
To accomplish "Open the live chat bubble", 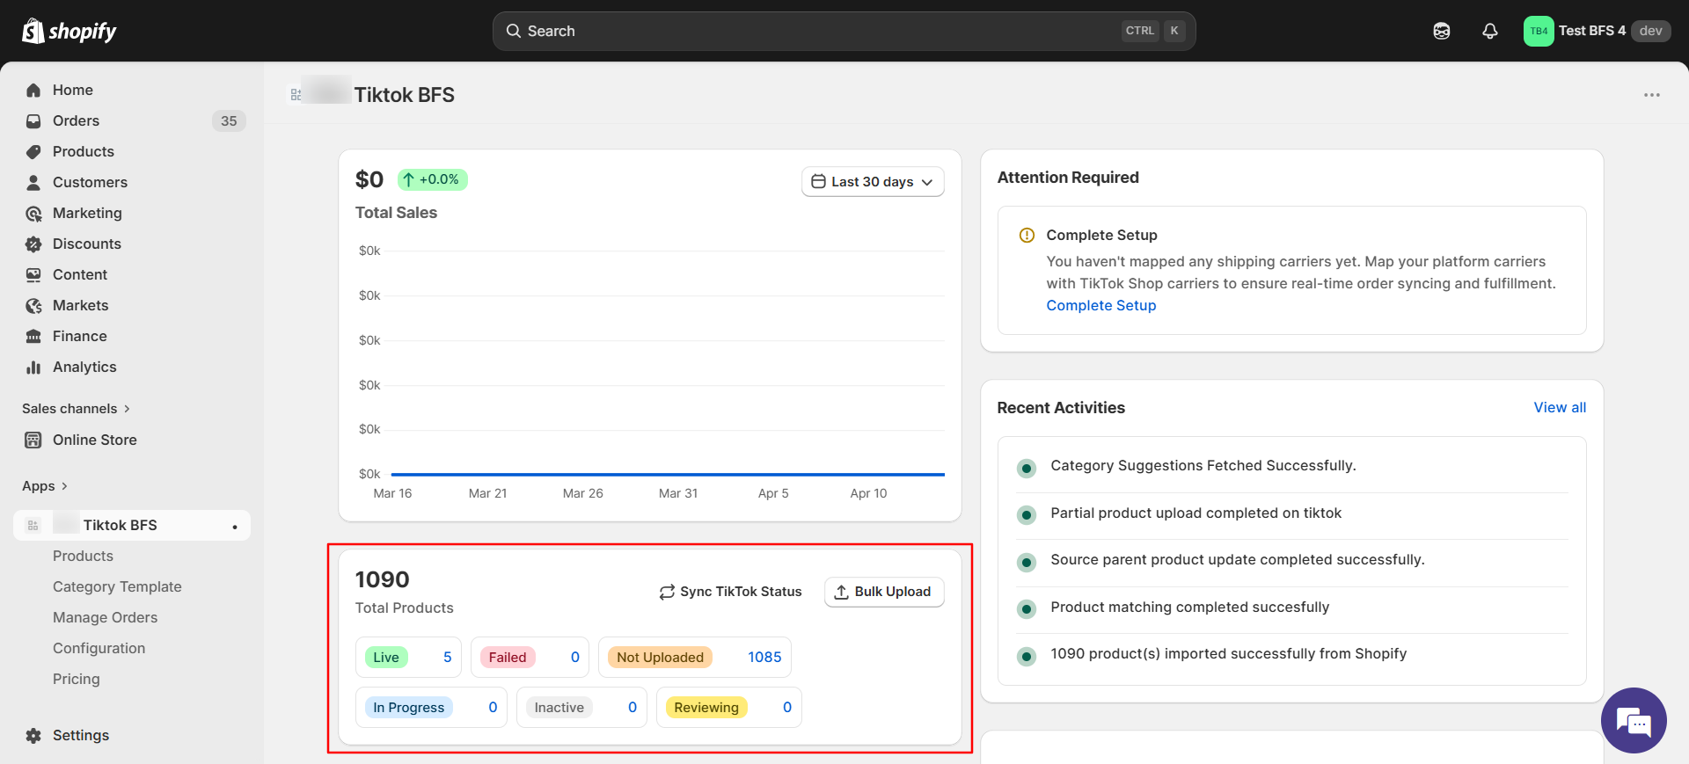I will coord(1634,721).
